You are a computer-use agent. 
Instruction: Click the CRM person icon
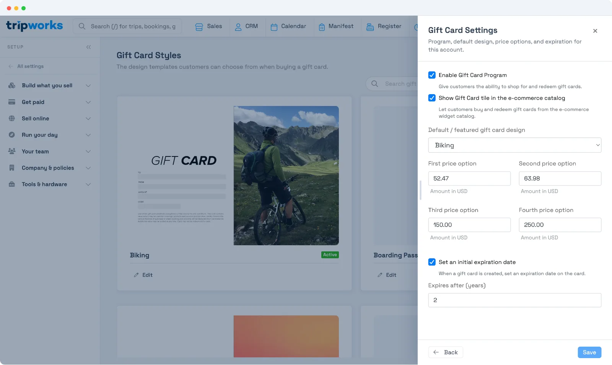tap(238, 27)
